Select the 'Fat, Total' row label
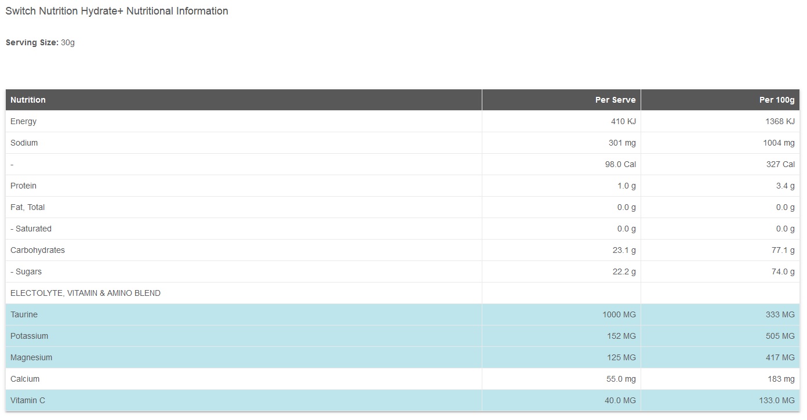807x420 pixels. coord(27,207)
